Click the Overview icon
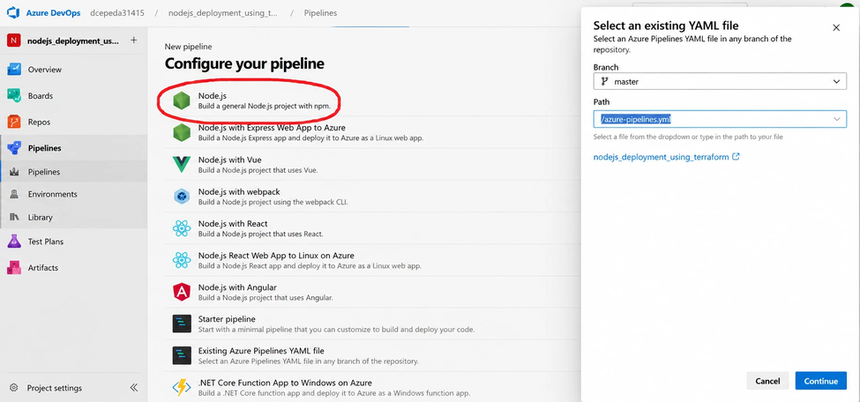Viewport: 860px width, 402px height. (x=14, y=70)
